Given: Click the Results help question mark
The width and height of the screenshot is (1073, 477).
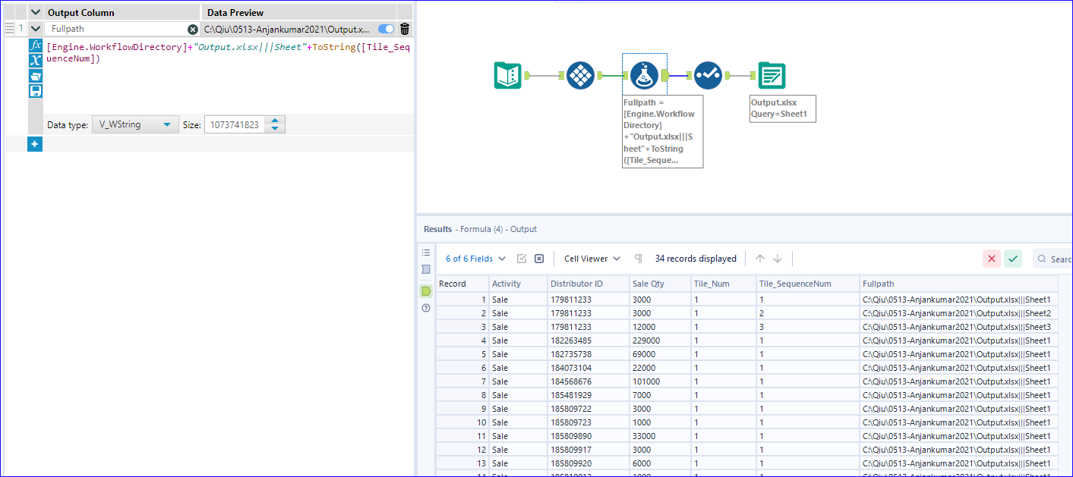Looking at the screenshot, I should click(x=426, y=308).
